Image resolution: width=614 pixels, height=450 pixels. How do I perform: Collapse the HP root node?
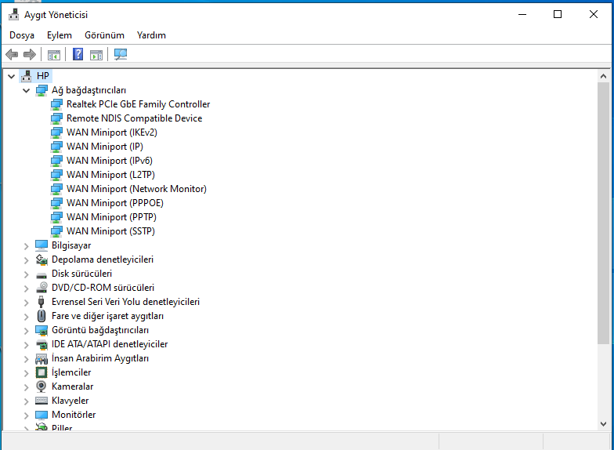pyautogui.click(x=11, y=77)
